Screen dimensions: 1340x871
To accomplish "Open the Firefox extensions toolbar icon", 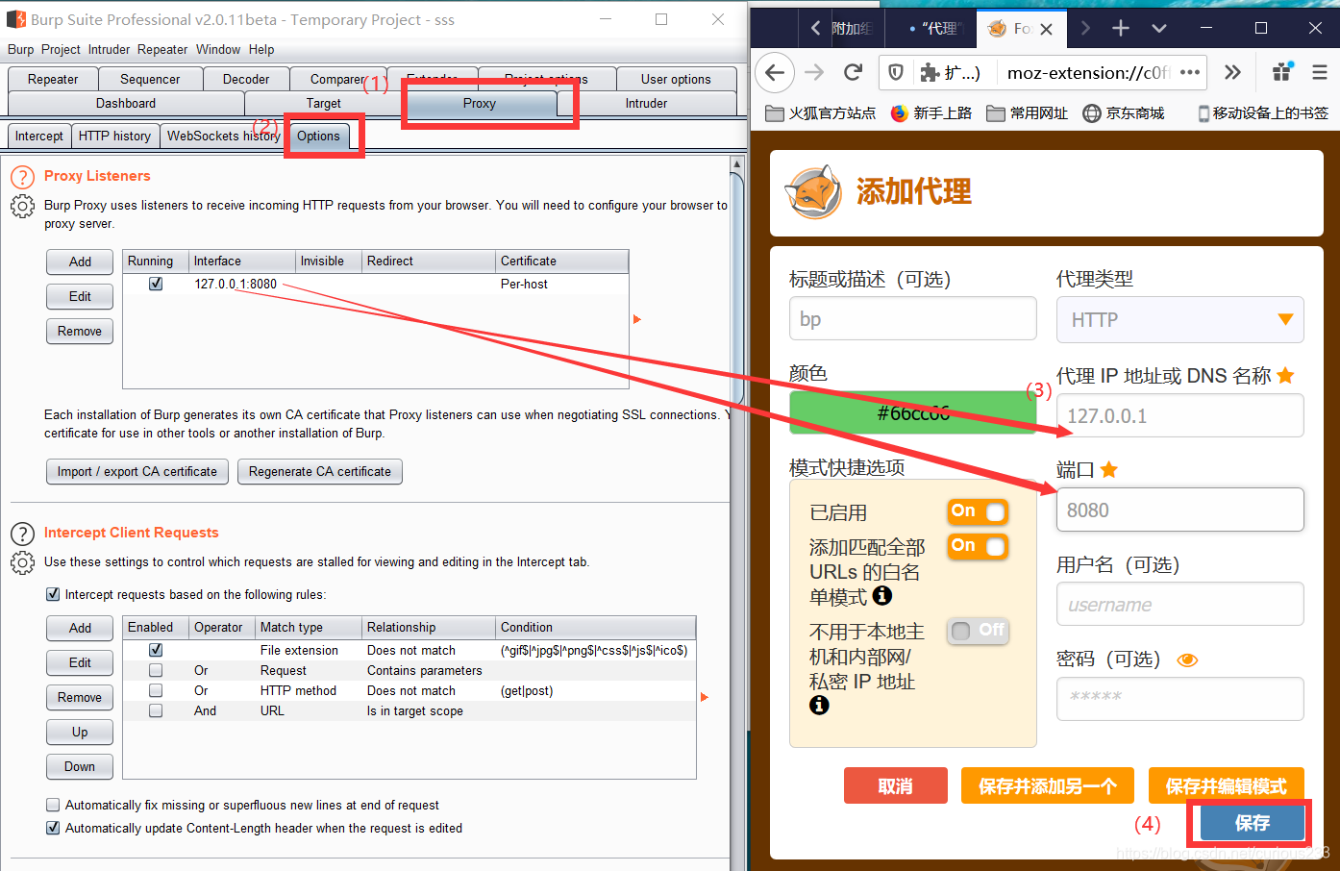I will pyautogui.click(x=1282, y=71).
